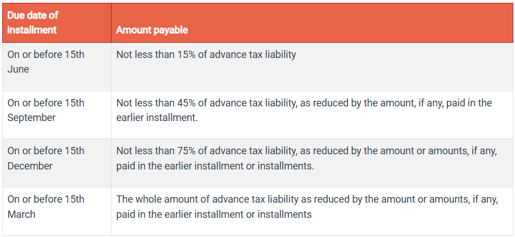Screen dimensions: 515x237
Task: Select the "On or before 15th March" cell
Action: [x=46, y=207]
